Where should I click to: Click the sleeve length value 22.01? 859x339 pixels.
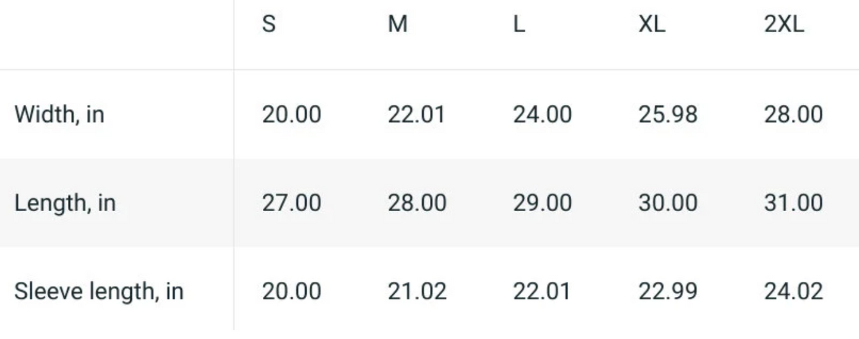tap(542, 292)
